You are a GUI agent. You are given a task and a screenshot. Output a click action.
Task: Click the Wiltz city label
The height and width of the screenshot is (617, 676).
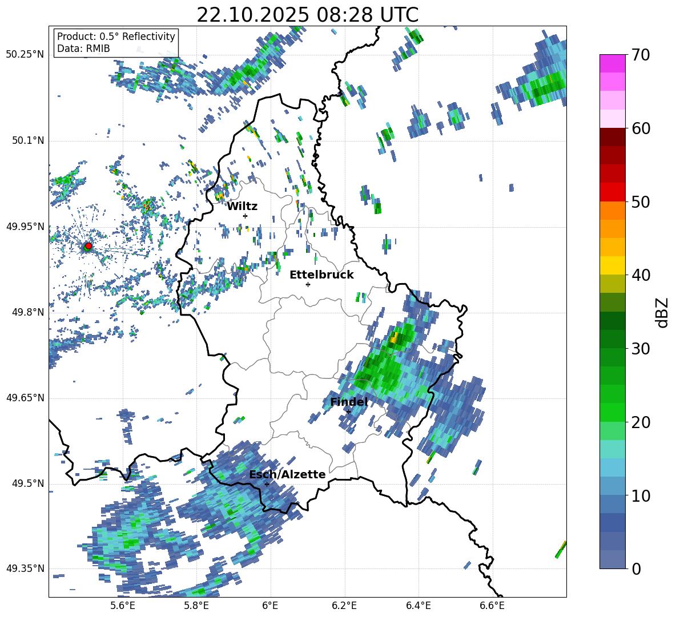242,207
